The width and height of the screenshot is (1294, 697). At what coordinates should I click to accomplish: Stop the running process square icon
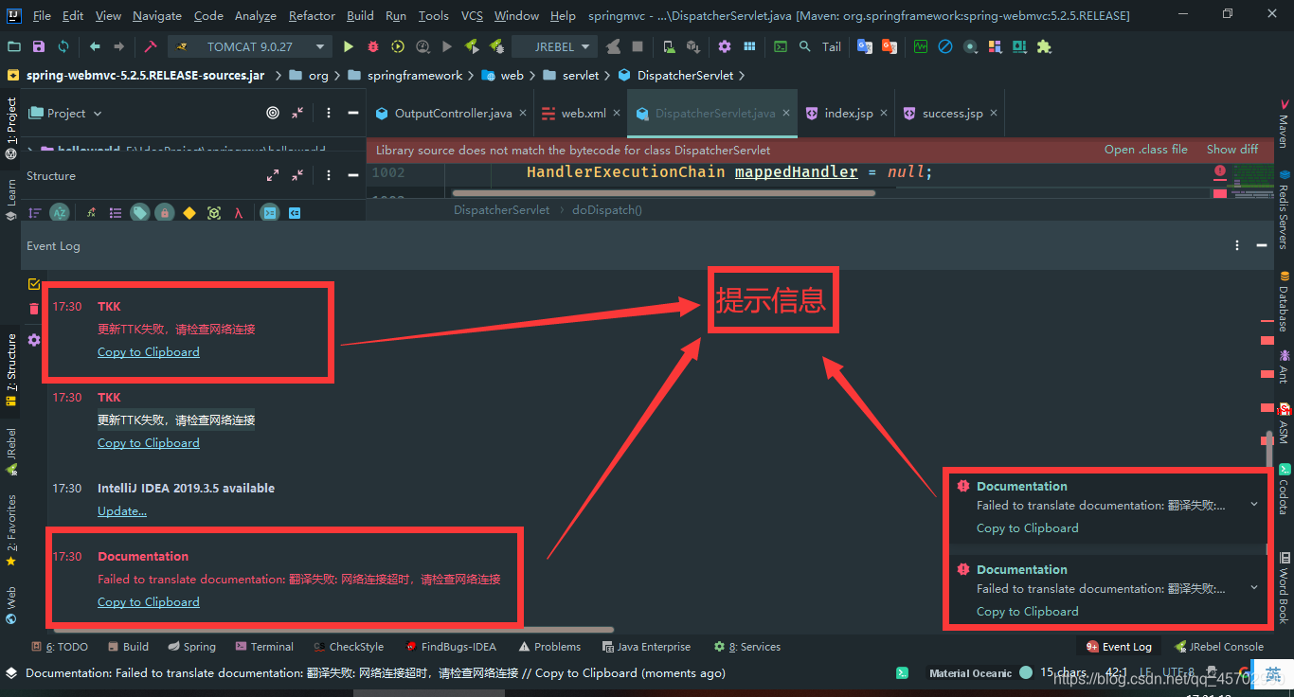tap(638, 46)
